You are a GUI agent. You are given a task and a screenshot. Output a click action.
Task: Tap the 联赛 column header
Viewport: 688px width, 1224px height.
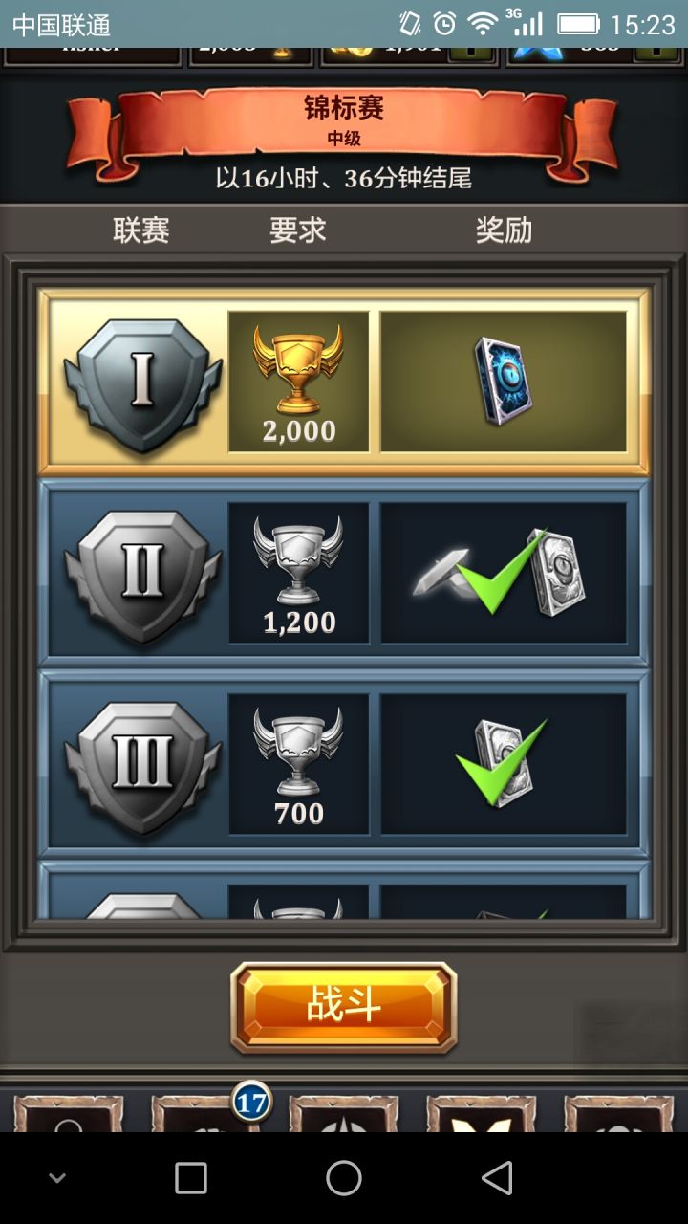(141, 230)
